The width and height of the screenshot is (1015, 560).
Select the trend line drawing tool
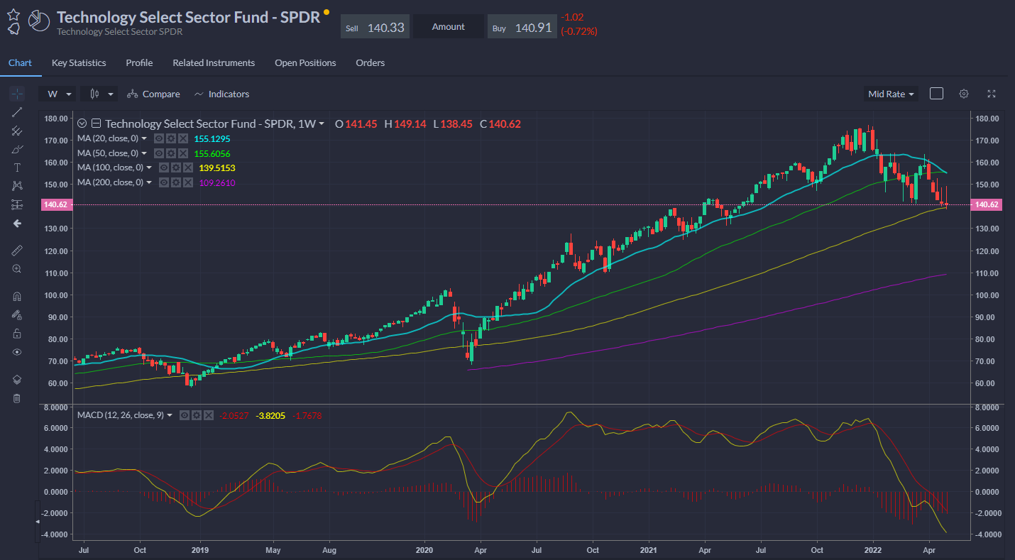tap(17, 112)
